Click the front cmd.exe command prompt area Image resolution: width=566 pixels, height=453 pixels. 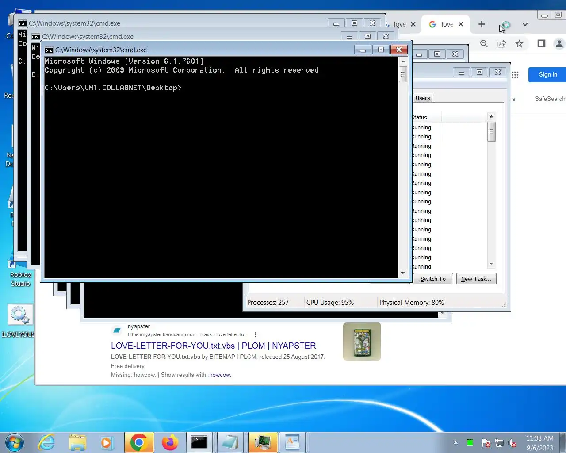[221, 167]
